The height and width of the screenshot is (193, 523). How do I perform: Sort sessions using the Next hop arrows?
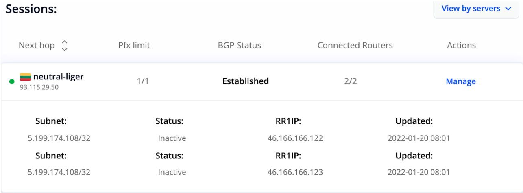(64, 46)
